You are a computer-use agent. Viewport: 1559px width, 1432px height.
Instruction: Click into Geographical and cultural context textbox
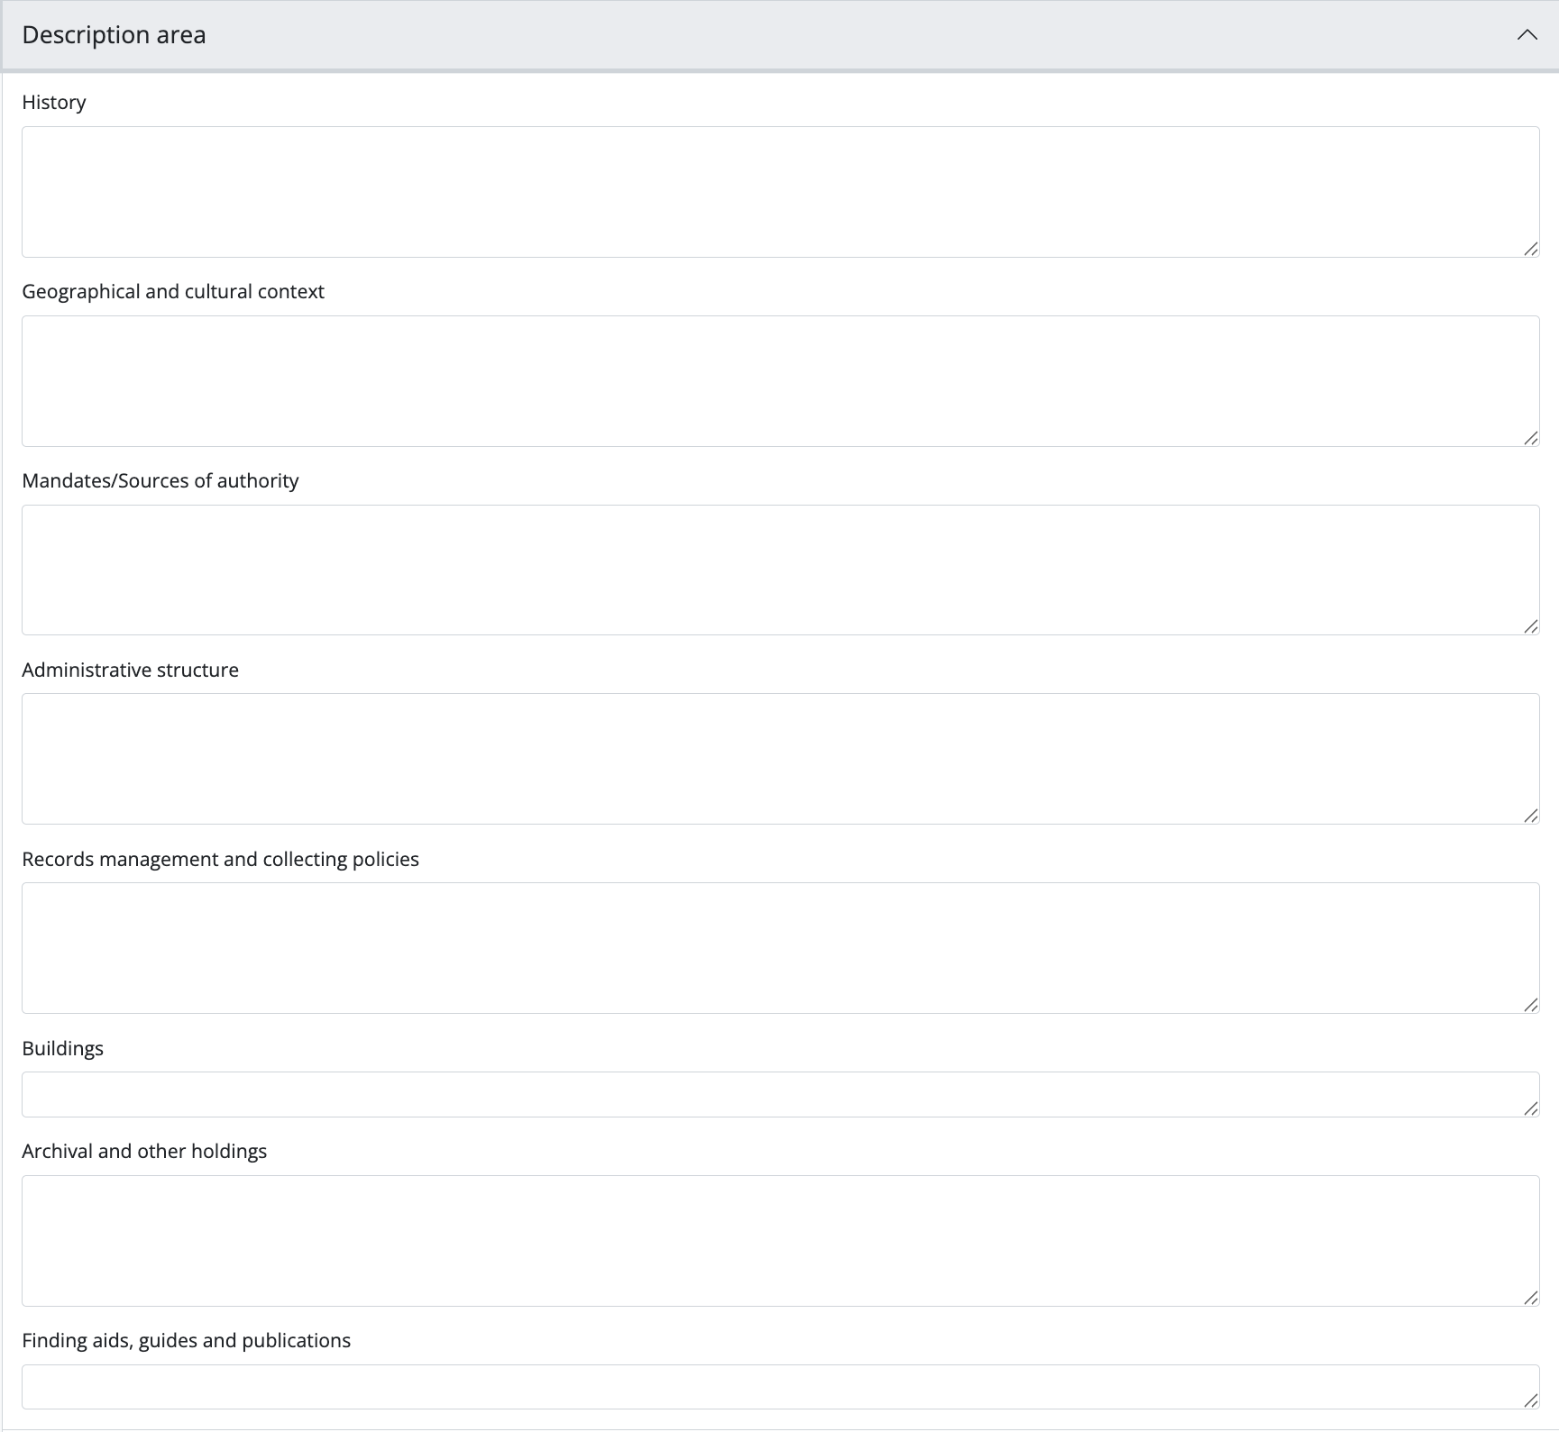pyautogui.click(x=779, y=380)
